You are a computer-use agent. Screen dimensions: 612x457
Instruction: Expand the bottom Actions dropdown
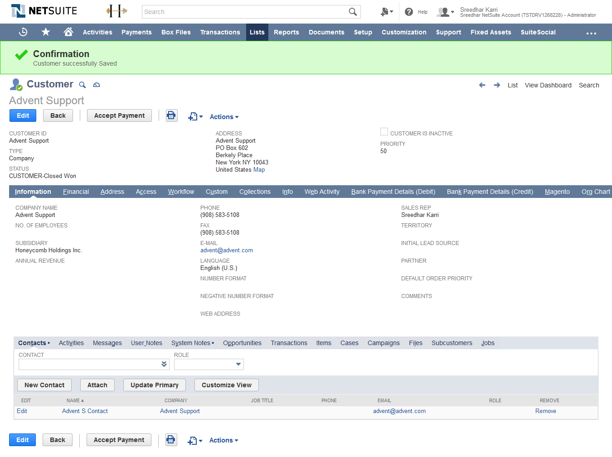[x=223, y=440]
